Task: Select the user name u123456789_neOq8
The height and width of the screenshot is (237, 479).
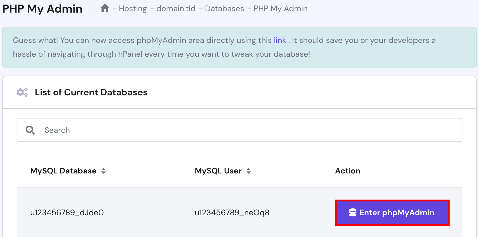Action: [x=232, y=213]
